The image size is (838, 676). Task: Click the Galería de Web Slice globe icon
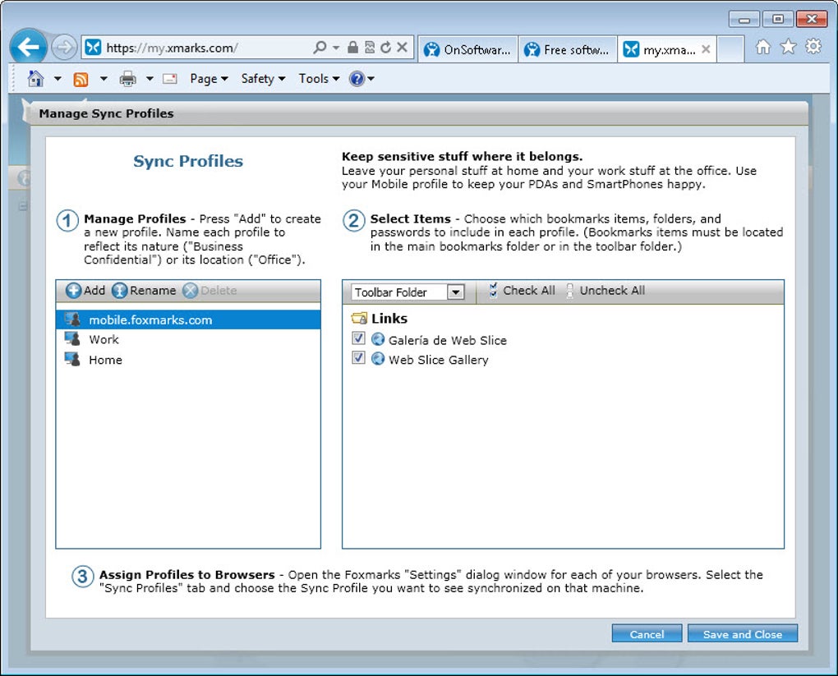[x=378, y=338]
